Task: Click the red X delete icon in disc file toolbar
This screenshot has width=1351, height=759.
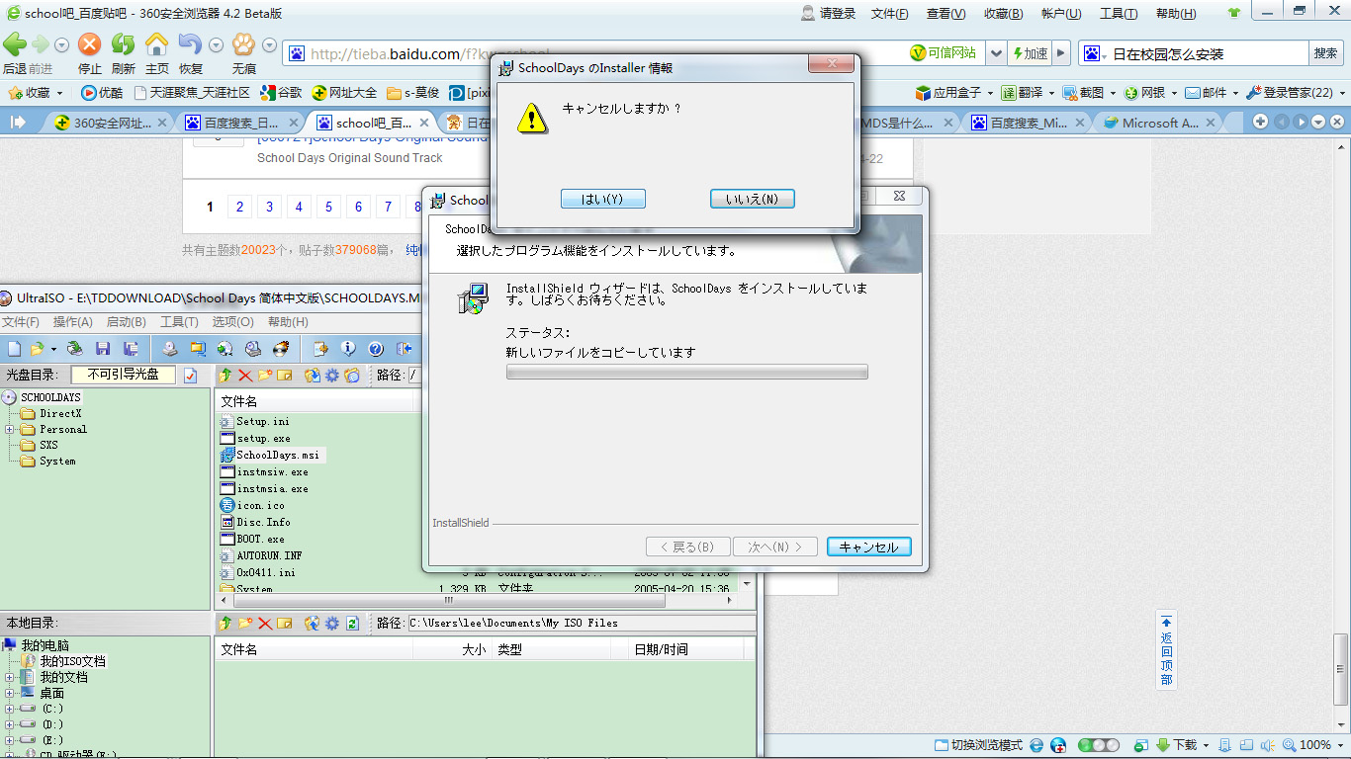Action: pyautogui.click(x=245, y=376)
